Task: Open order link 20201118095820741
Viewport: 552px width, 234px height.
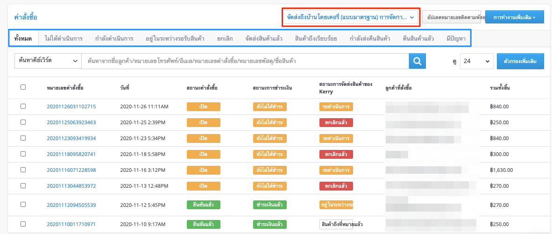Action: coord(71,154)
